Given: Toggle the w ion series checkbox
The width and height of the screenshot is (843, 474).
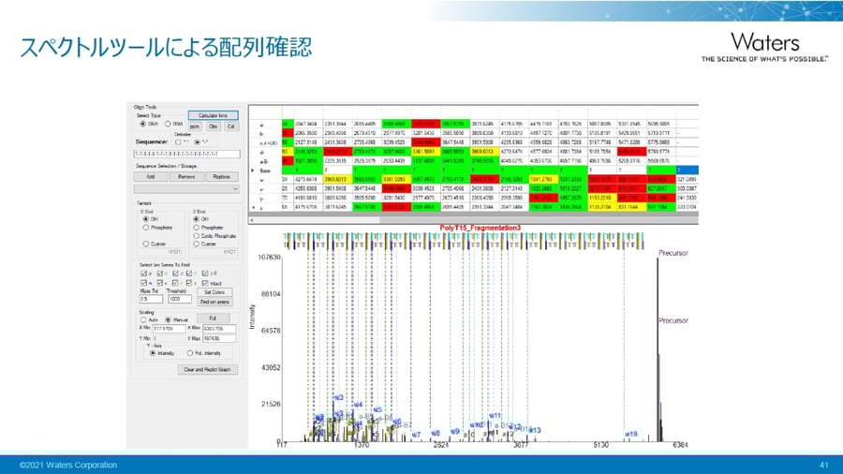Looking at the screenshot, I should (x=143, y=283).
